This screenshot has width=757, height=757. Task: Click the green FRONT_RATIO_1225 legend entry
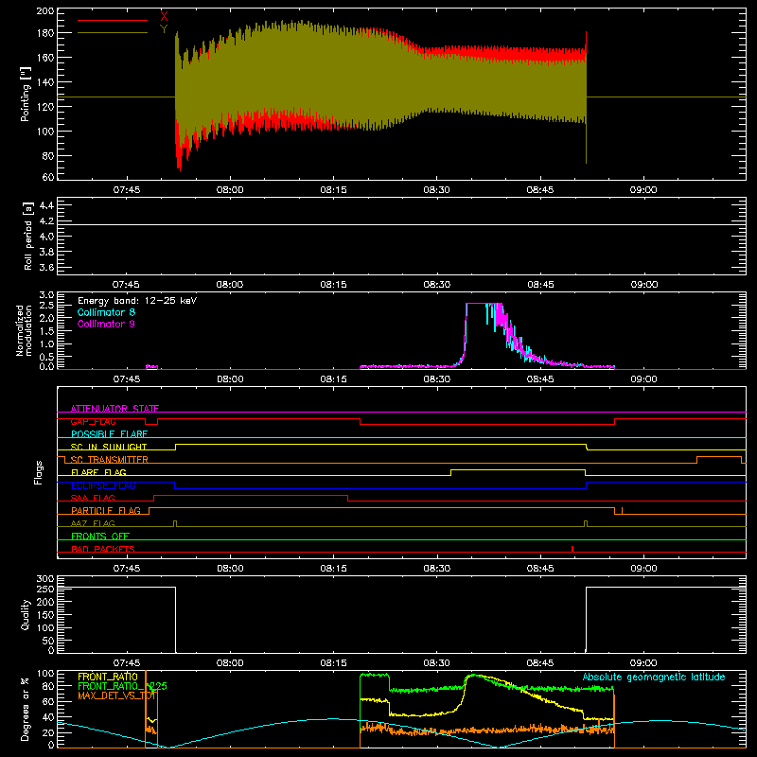(122, 686)
